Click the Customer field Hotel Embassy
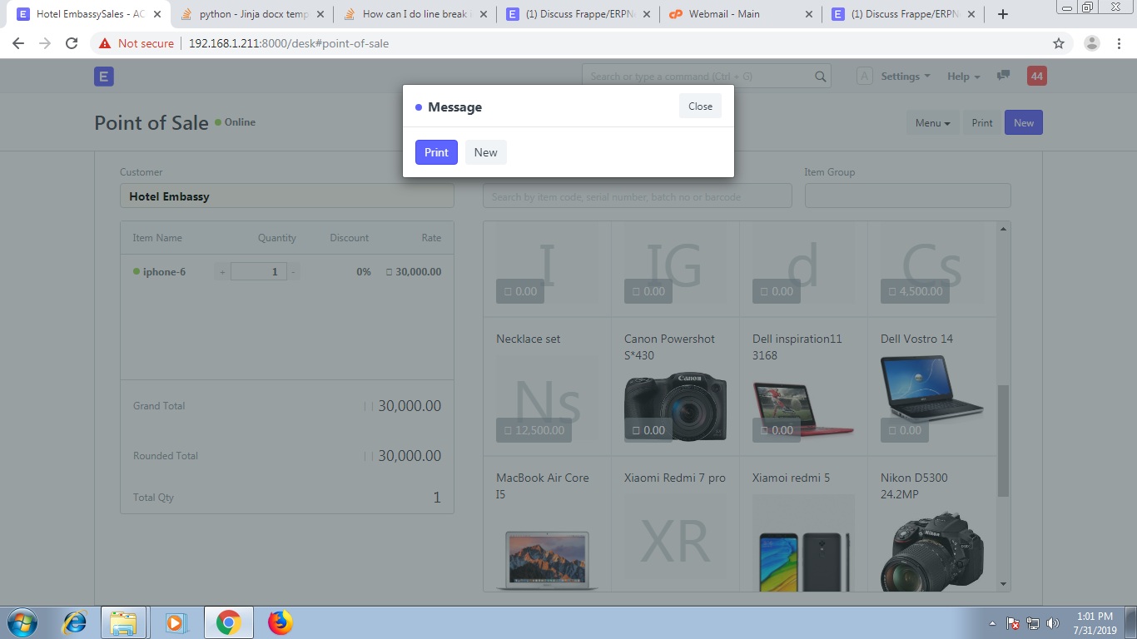 [287, 196]
